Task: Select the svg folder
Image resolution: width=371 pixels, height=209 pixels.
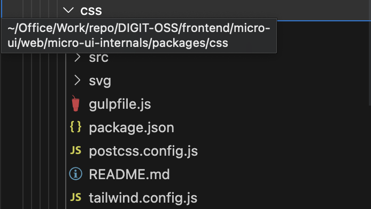Action: pyautogui.click(x=100, y=82)
